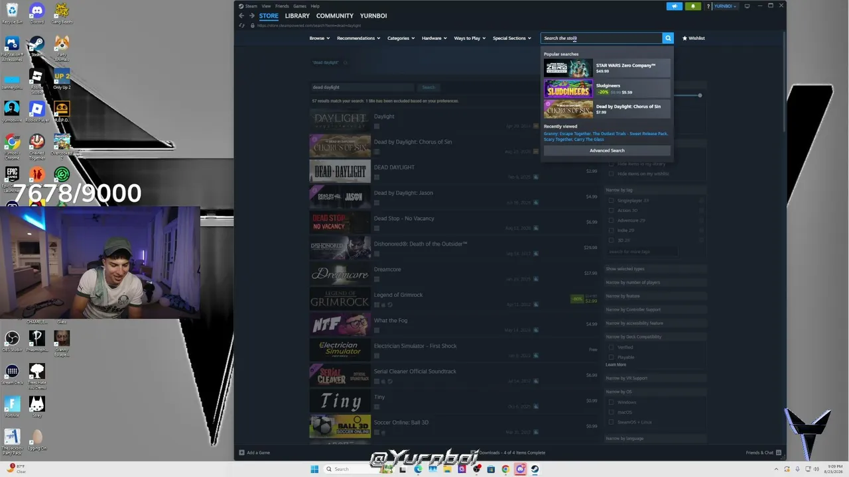The height and width of the screenshot is (477, 849).
Task: Open the Wishlist link
Action: [694, 38]
